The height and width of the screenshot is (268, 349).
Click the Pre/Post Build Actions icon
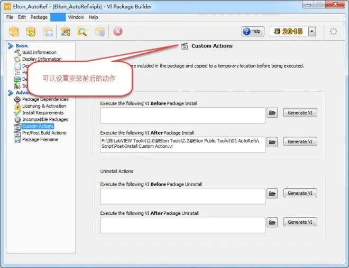(x=17, y=133)
